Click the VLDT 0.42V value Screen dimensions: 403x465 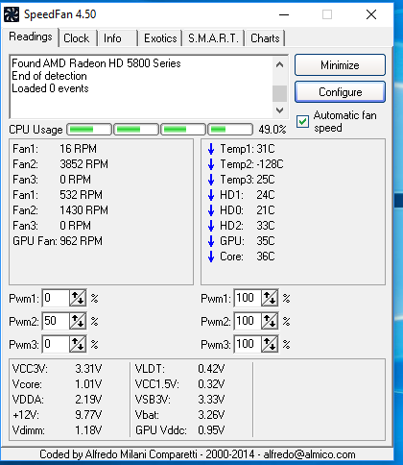[211, 369]
